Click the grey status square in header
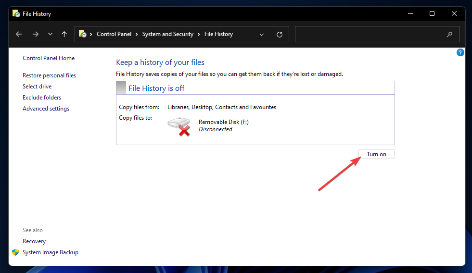The height and width of the screenshot is (273, 472). click(121, 88)
